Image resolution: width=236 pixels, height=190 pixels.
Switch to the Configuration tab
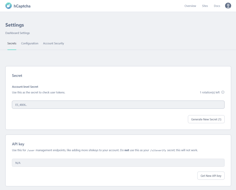pyautogui.click(x=30, y=44)
